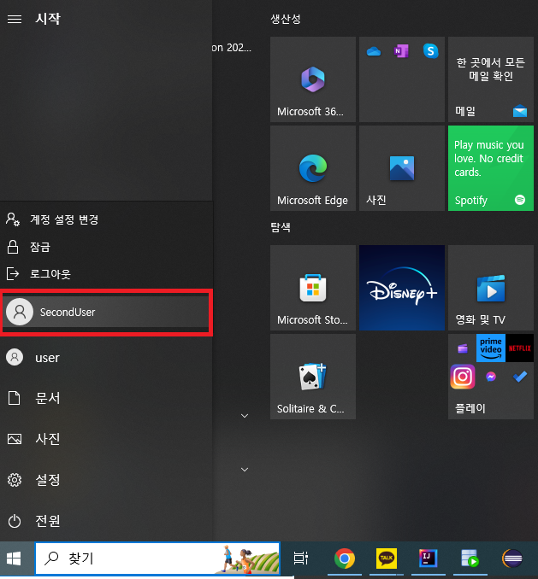Open the 영화 및 TV tile

pyautogui.click(x=491, y=288)
